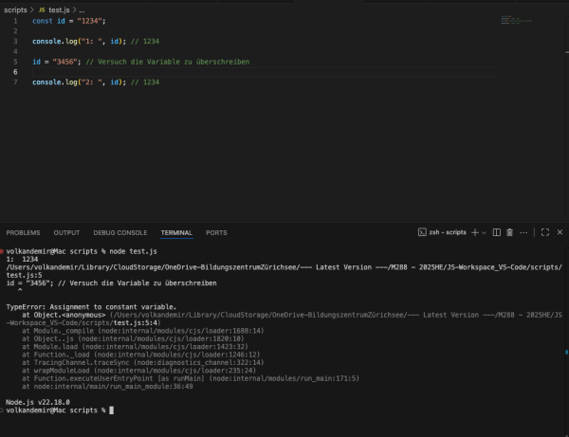This screenshot has height=437, width=569.
Task: Click the red failed-command marker in terminal
Action: [2, 251]
